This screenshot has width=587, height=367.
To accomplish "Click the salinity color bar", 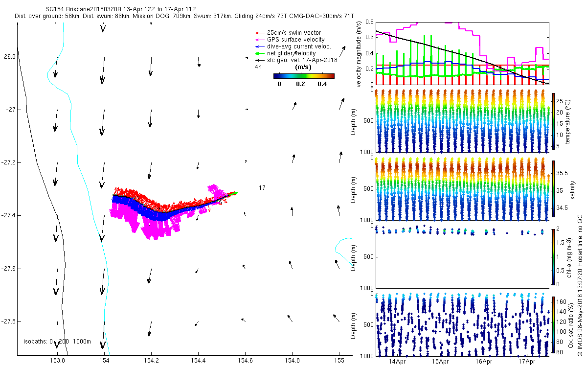I will (x=553, y=189).
